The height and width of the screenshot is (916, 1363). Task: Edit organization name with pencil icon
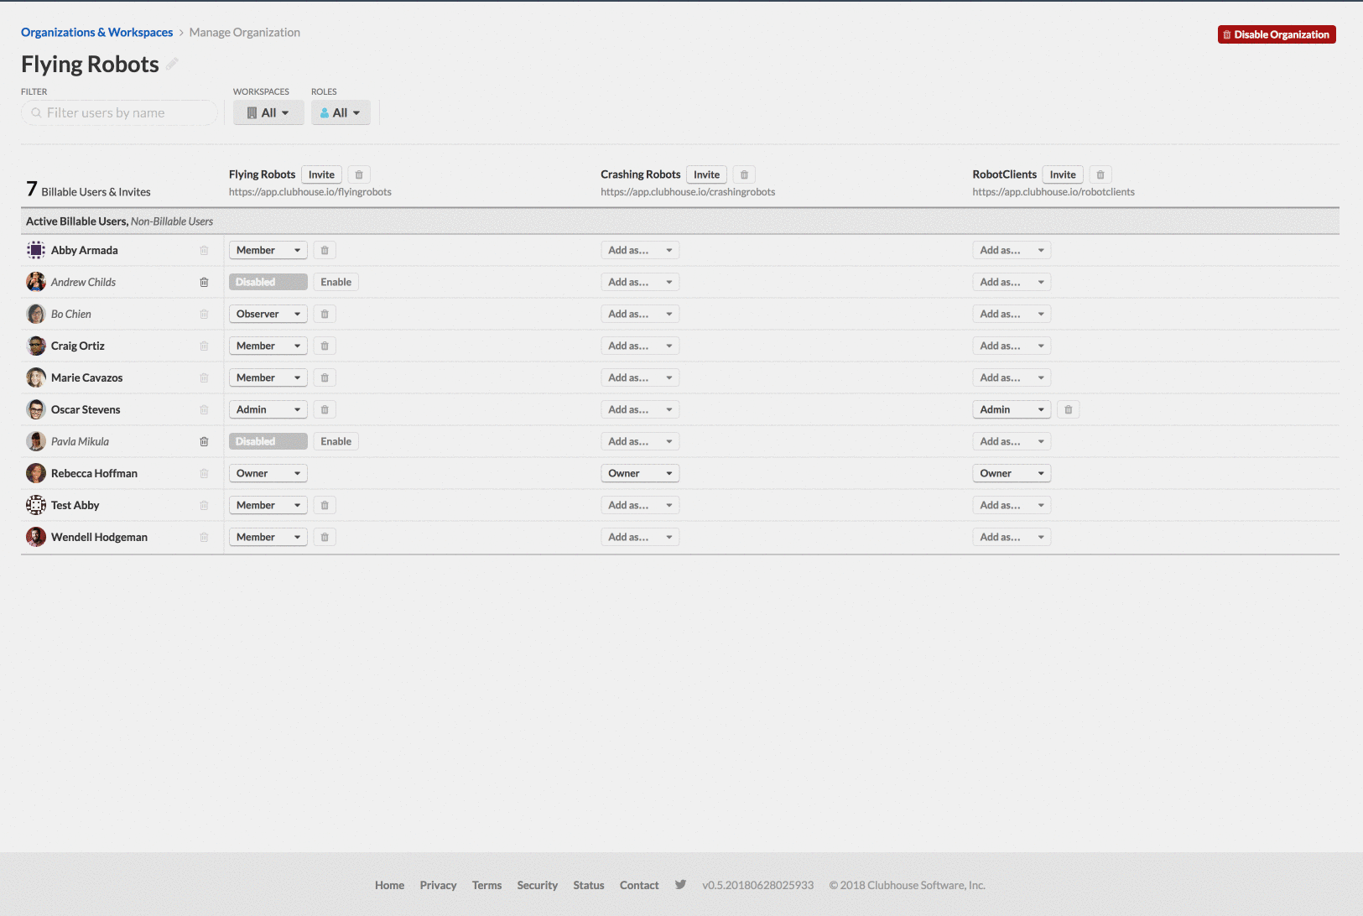click(x=172, y=64)
